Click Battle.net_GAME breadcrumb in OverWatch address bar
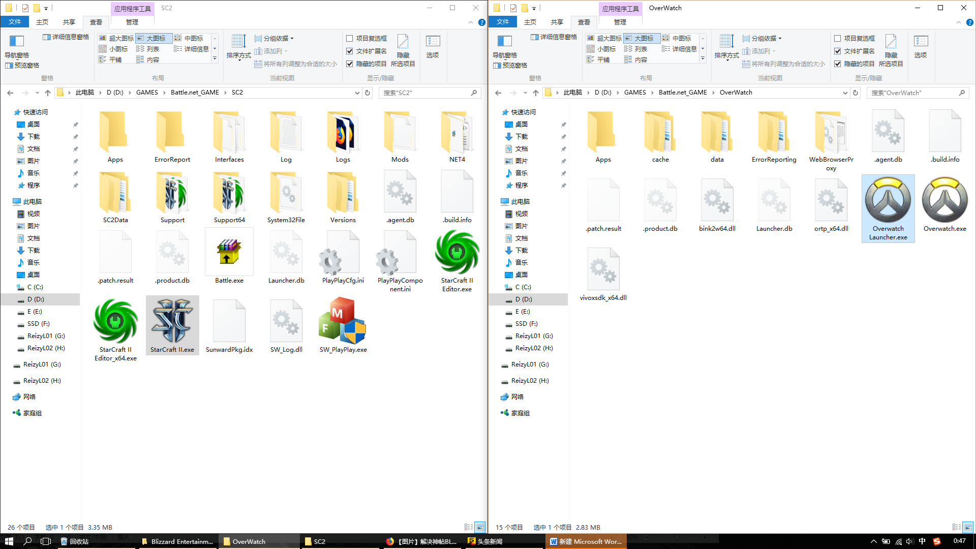Image resolution: width=976 pixels, height=549 pixels. click(683, 93)
